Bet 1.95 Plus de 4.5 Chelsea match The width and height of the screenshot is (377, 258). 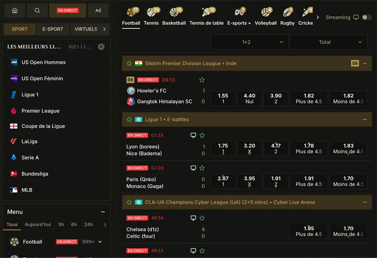click(x=309, y=231)
